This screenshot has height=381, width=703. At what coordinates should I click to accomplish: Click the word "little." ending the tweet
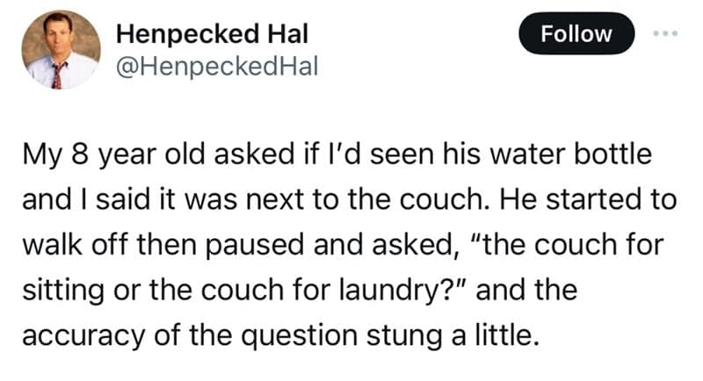pos(505,333)
